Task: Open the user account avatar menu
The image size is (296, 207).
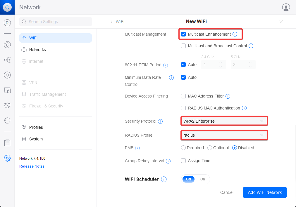Action: click(286, 7)
